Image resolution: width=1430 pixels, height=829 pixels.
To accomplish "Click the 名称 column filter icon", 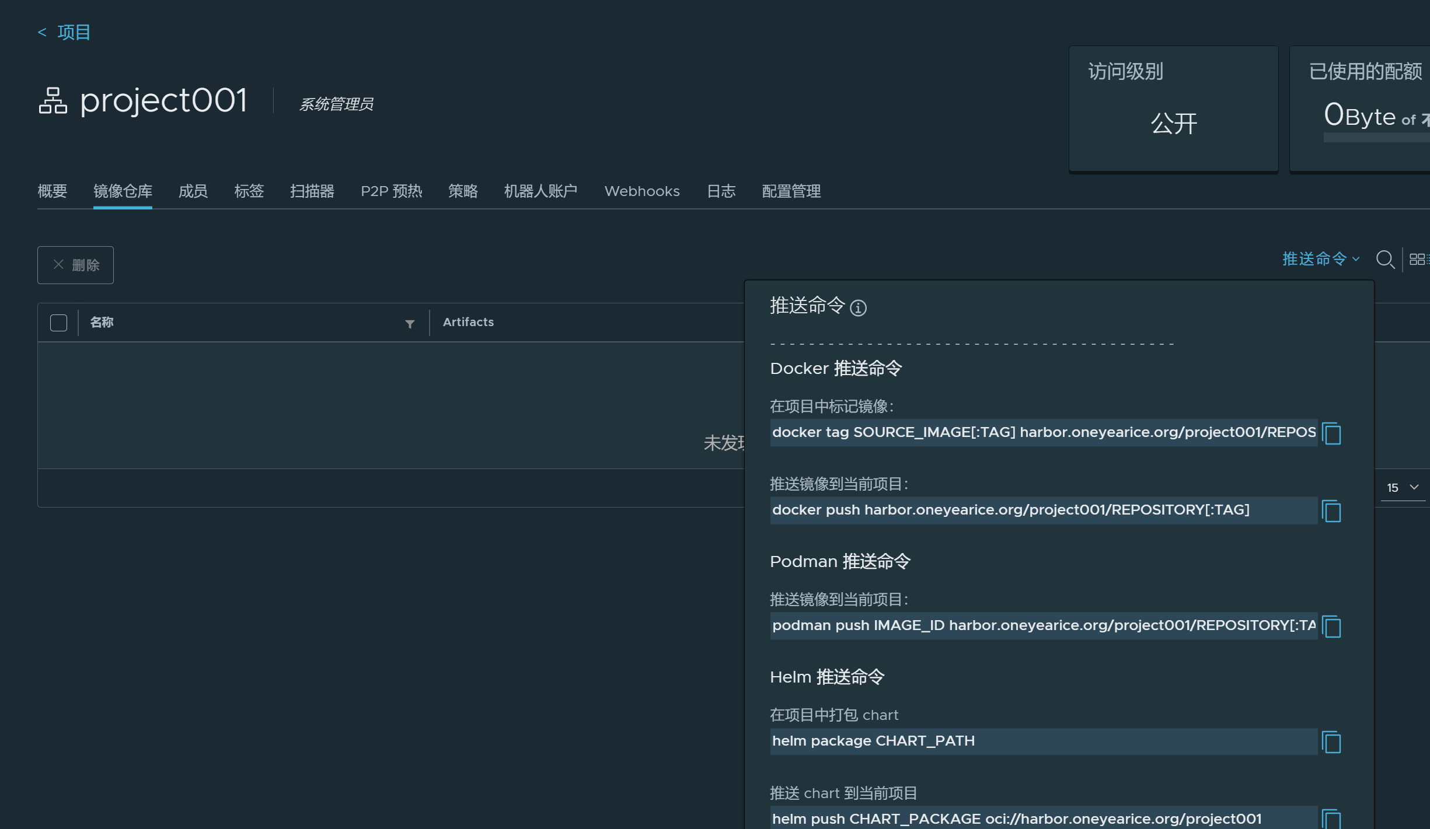I will (x=410, y=324).
